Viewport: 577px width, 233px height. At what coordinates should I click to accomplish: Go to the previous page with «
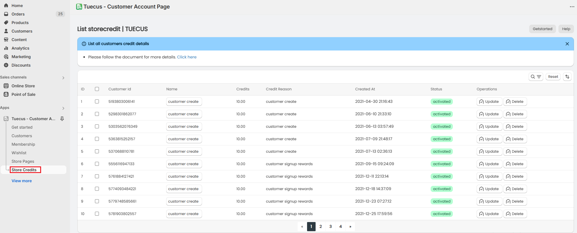coord(302,227)
